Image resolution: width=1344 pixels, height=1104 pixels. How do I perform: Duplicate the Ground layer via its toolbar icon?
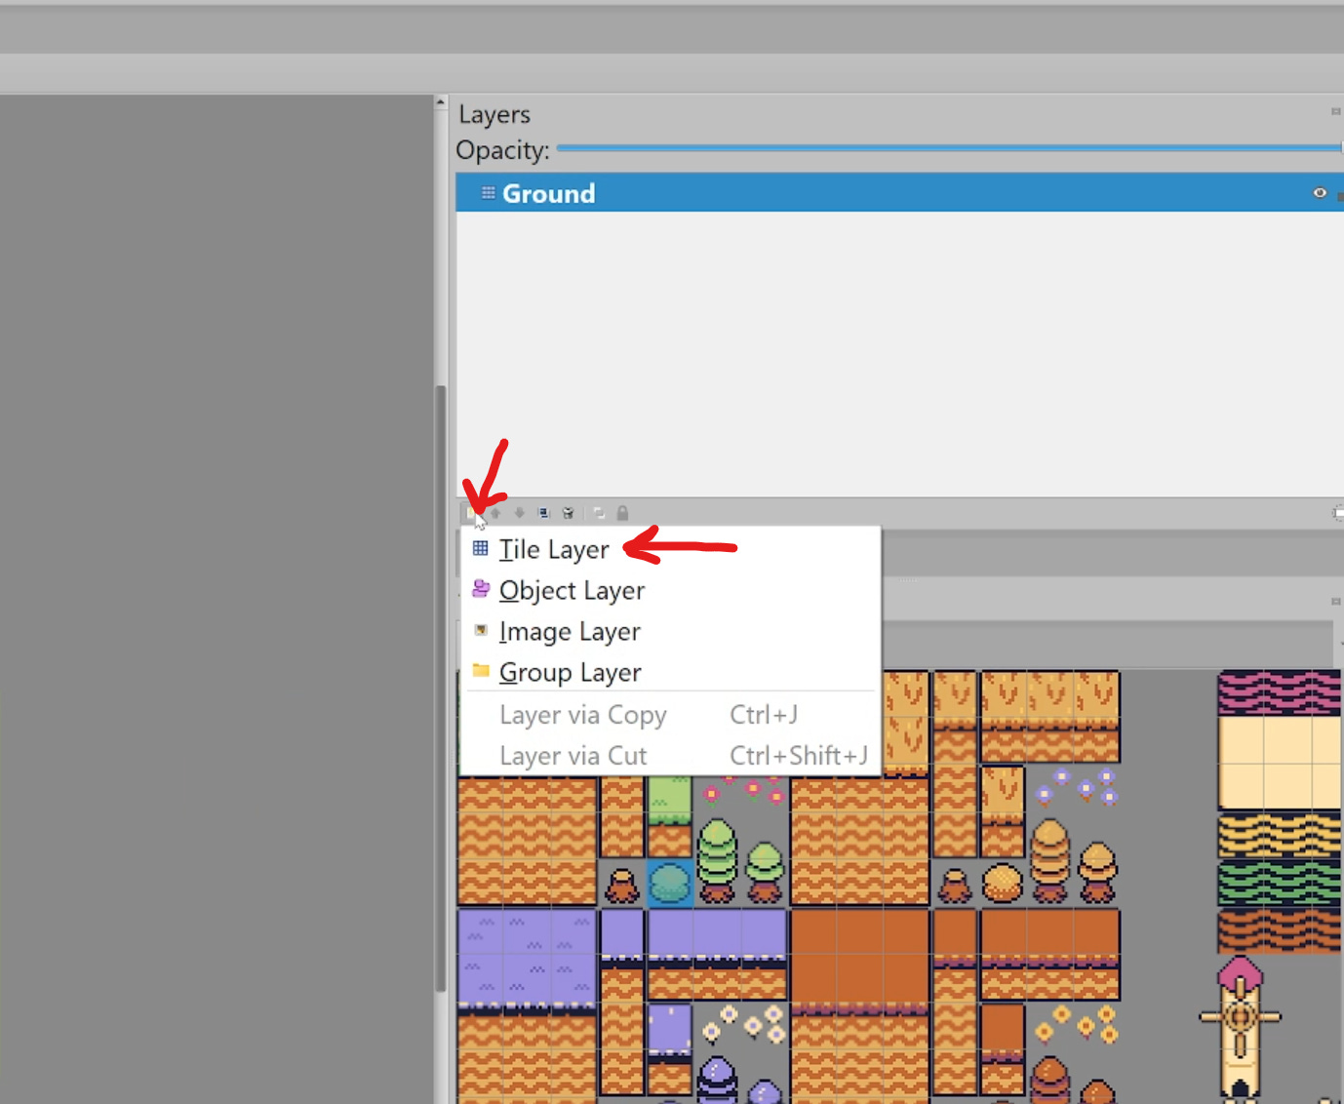[543, 512]
